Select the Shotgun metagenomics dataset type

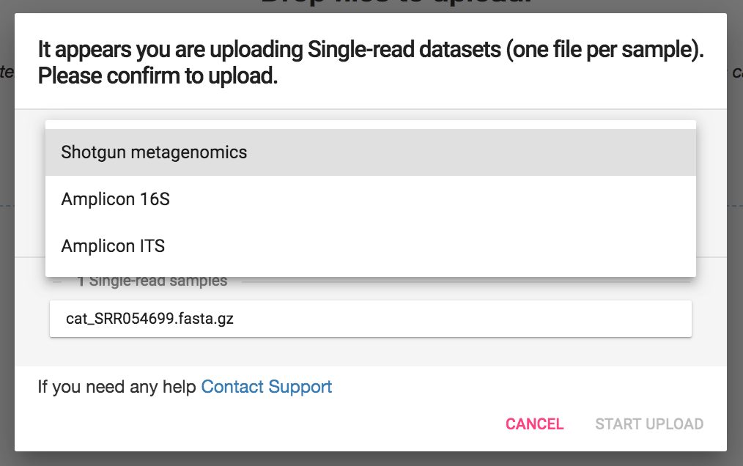click(152, 152)
